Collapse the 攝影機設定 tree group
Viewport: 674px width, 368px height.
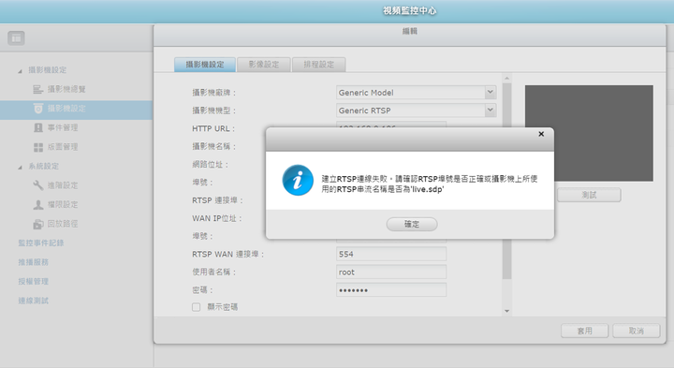(x=20, y=70)
